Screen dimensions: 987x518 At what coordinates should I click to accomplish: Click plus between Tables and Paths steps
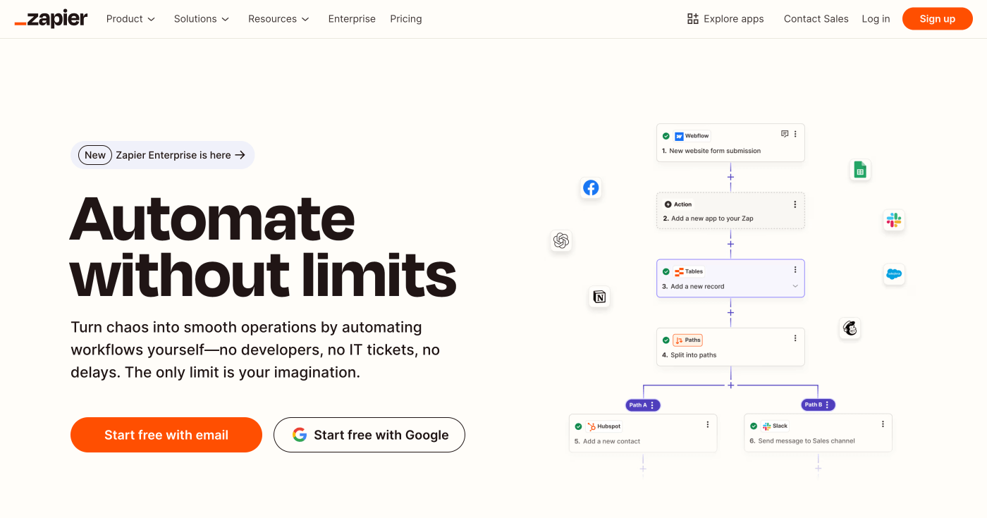(x=730, y=312)
